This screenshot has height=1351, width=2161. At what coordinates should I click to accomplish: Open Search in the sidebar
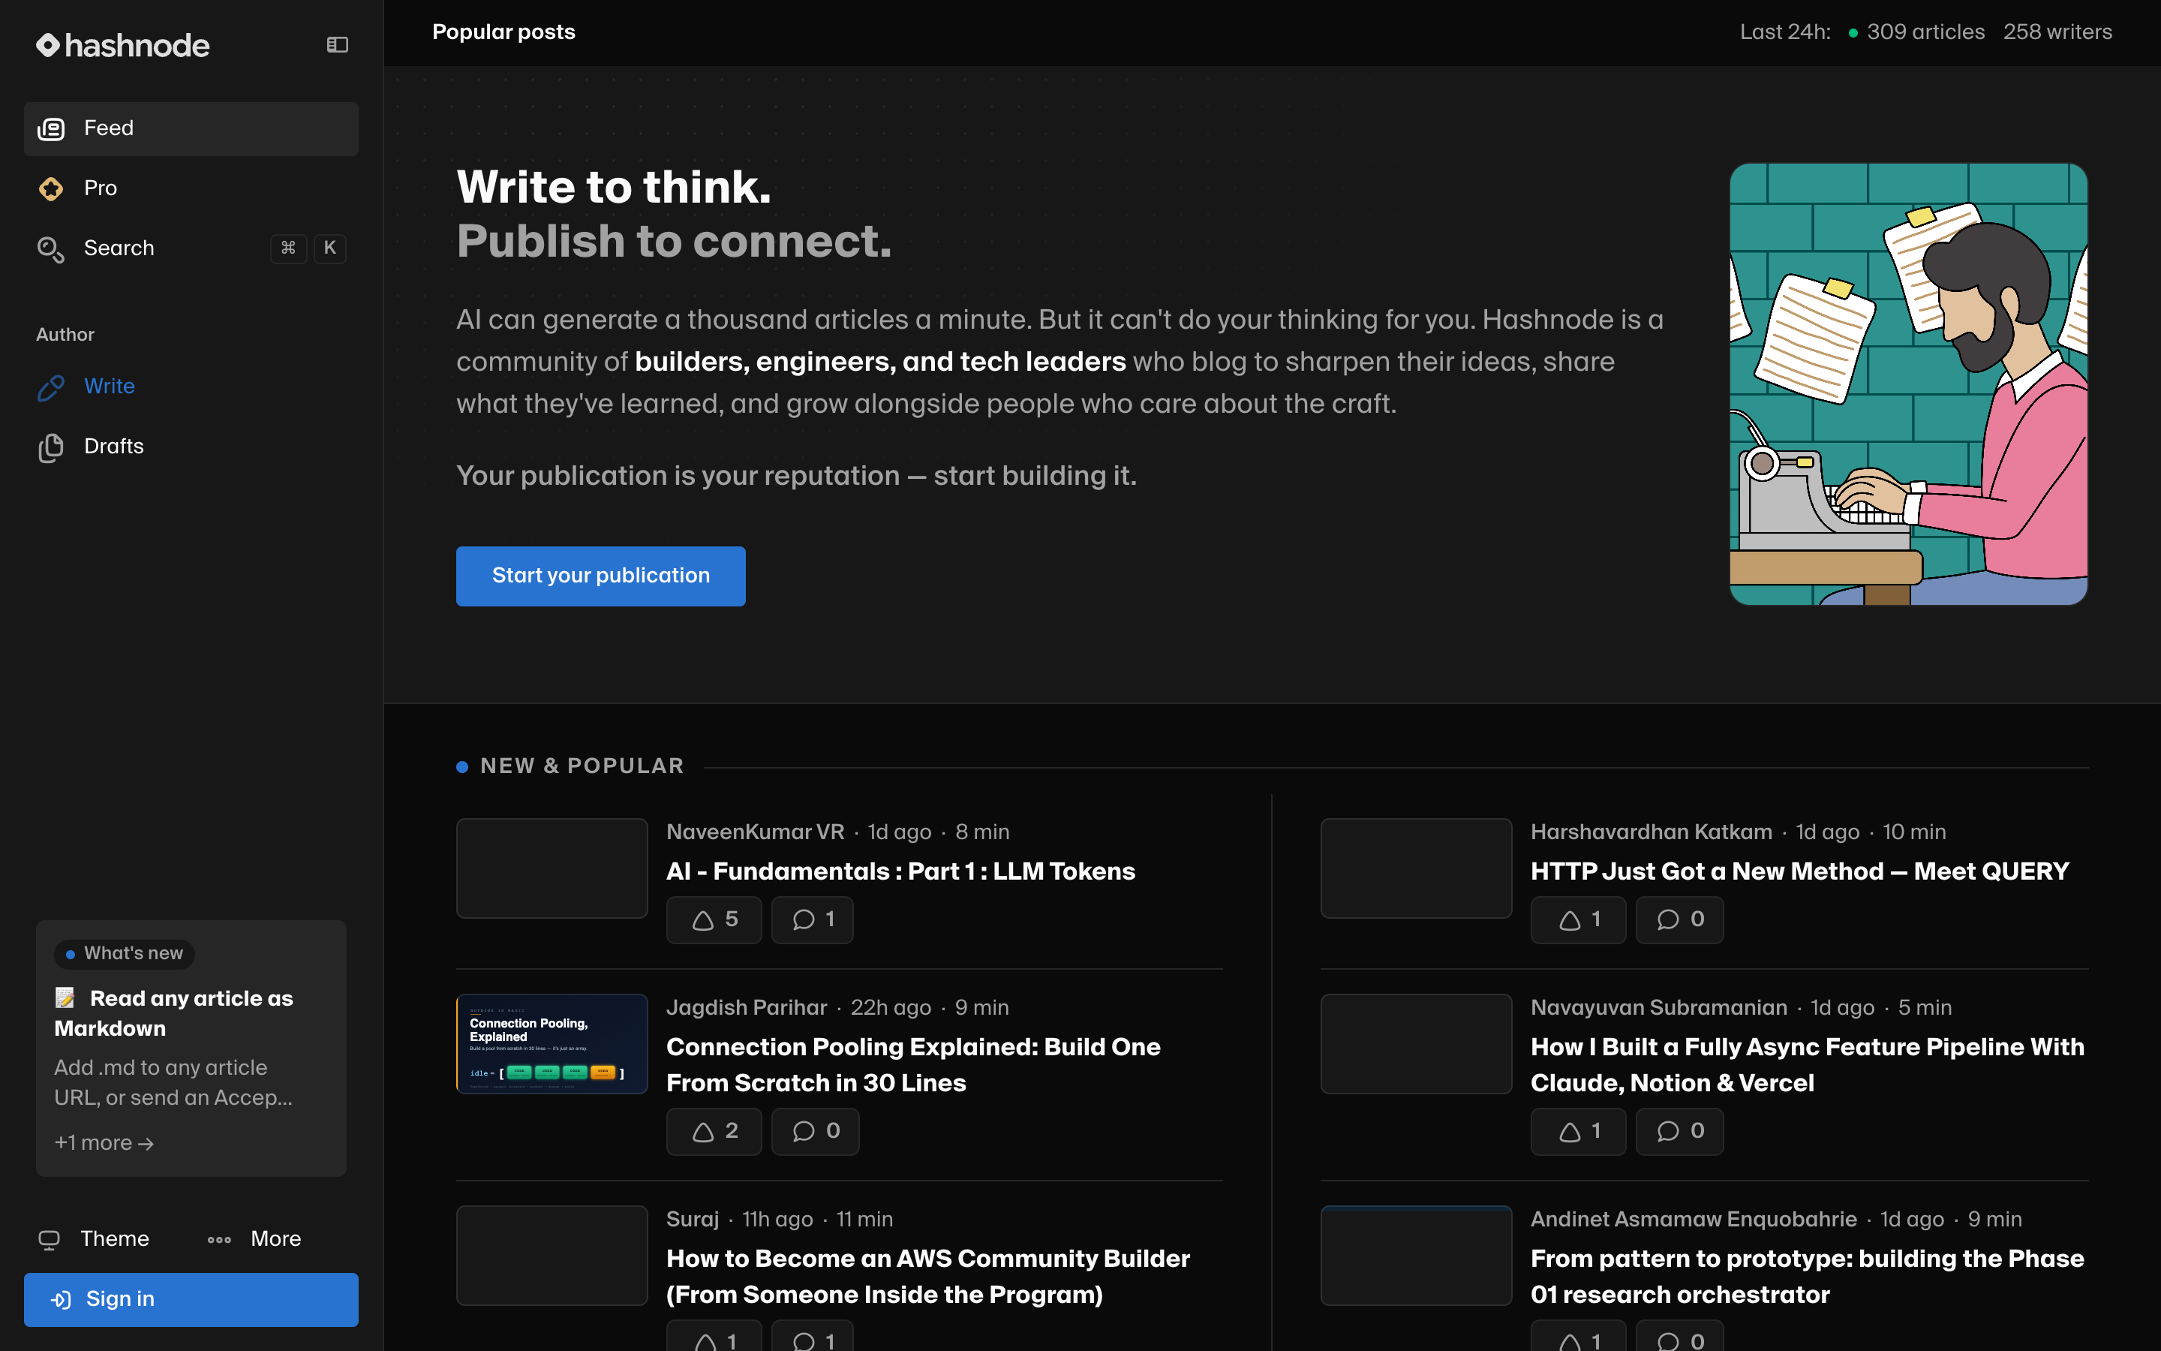coord(191,248)
